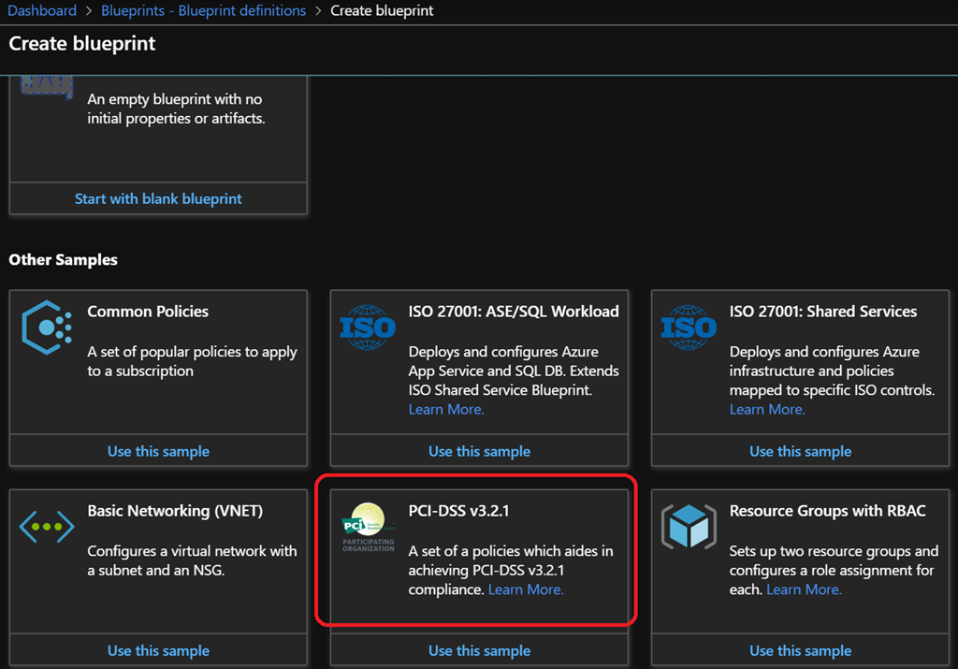958x669 pixels.
Task: Click the PCI participating organization logo
Action: 368,528
